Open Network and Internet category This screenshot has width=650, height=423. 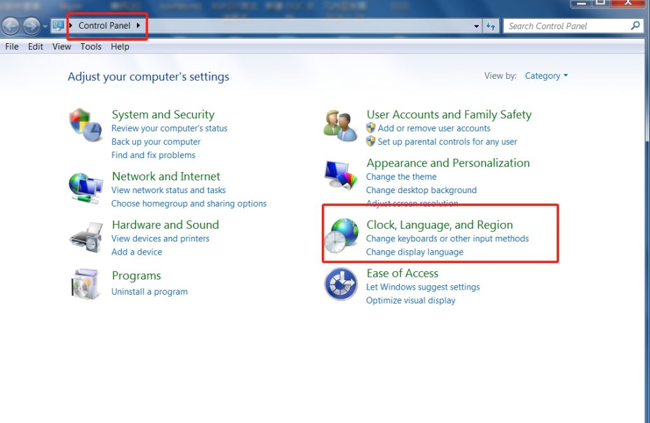[x=166, y=177]
